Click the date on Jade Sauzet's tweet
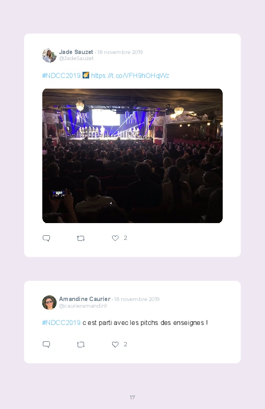 (x=120, y=52)
